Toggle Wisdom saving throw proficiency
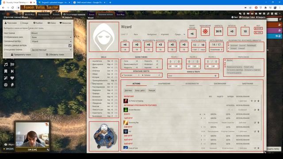 tap(123, 68)
